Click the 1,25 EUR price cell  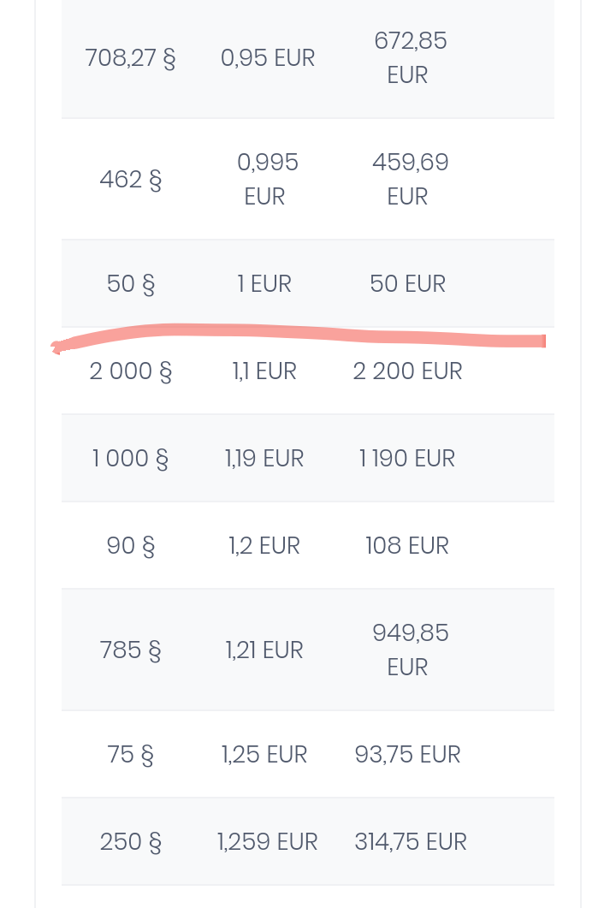tap(264, 755)
